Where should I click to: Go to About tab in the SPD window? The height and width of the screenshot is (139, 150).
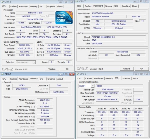pos(135,79)
